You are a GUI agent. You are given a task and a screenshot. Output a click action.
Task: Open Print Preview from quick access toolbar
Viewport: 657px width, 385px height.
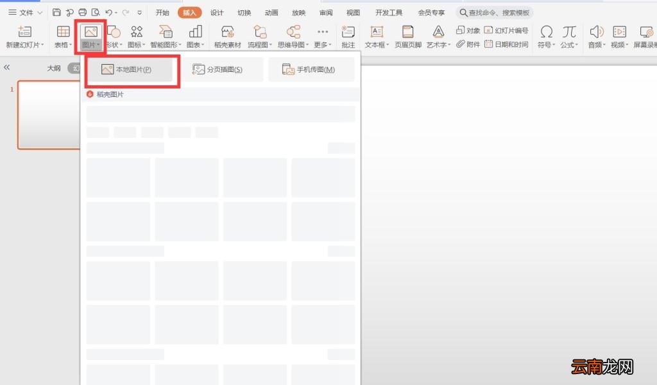[x=96, y=13]
